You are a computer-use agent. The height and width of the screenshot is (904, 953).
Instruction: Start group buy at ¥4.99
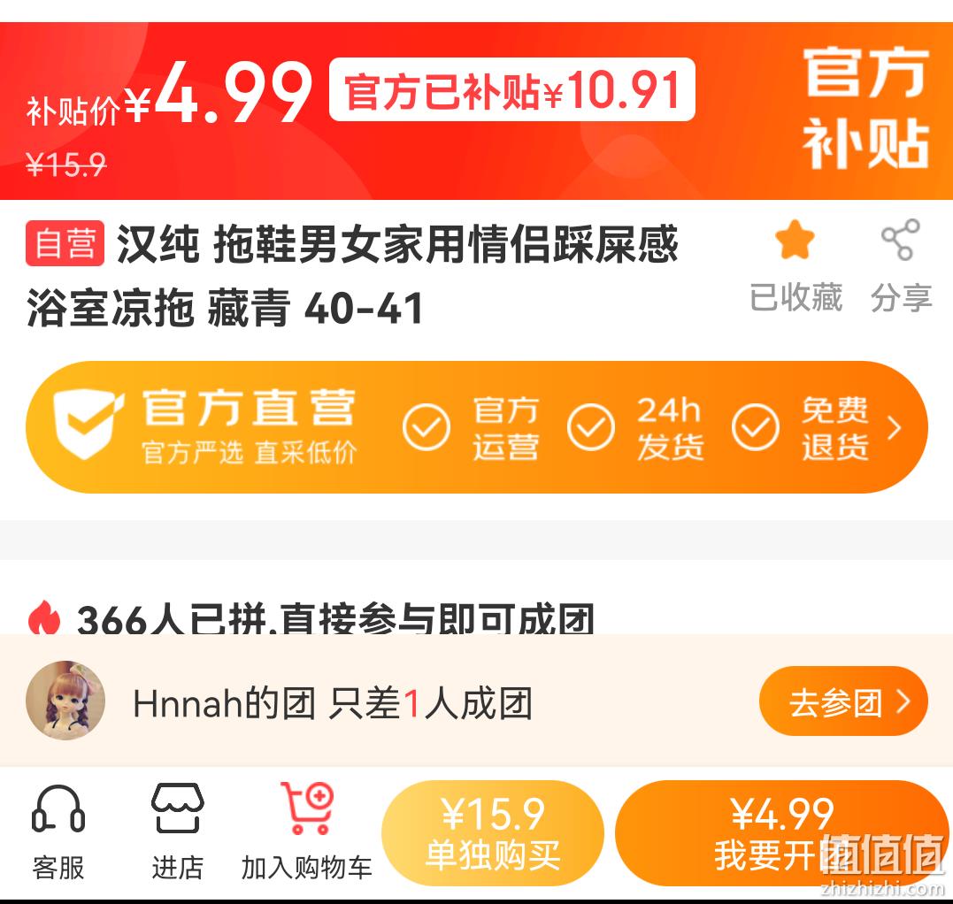[x=781, y=833]
